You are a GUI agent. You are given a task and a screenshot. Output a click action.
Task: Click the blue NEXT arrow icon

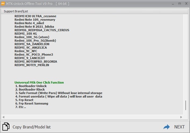[167, 127]
